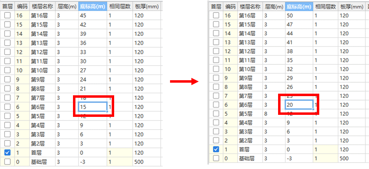
Task: Click highlighted 底标高(m) header in right table
Action: point(299,7)
